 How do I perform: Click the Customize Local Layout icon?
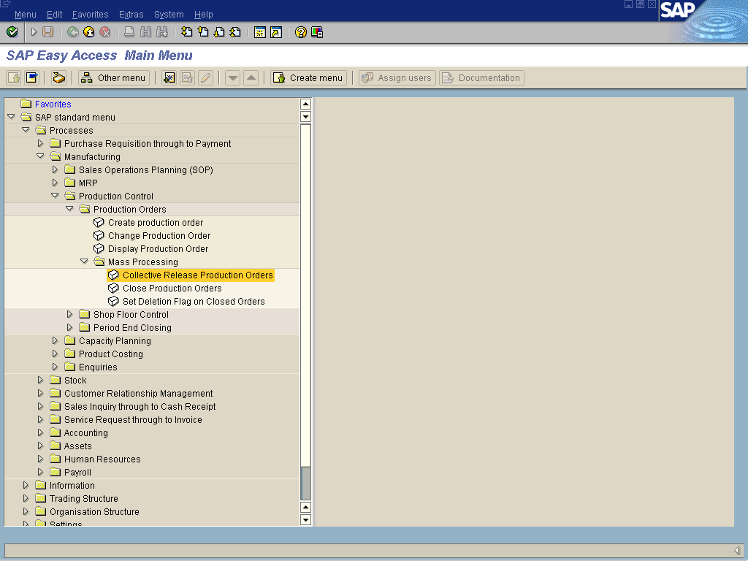317,32
